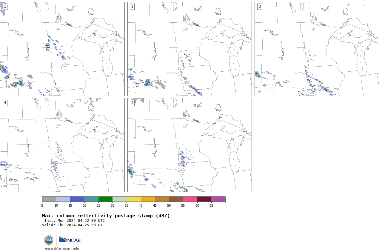Click the colorbar tick label 5

coord(42,205)
